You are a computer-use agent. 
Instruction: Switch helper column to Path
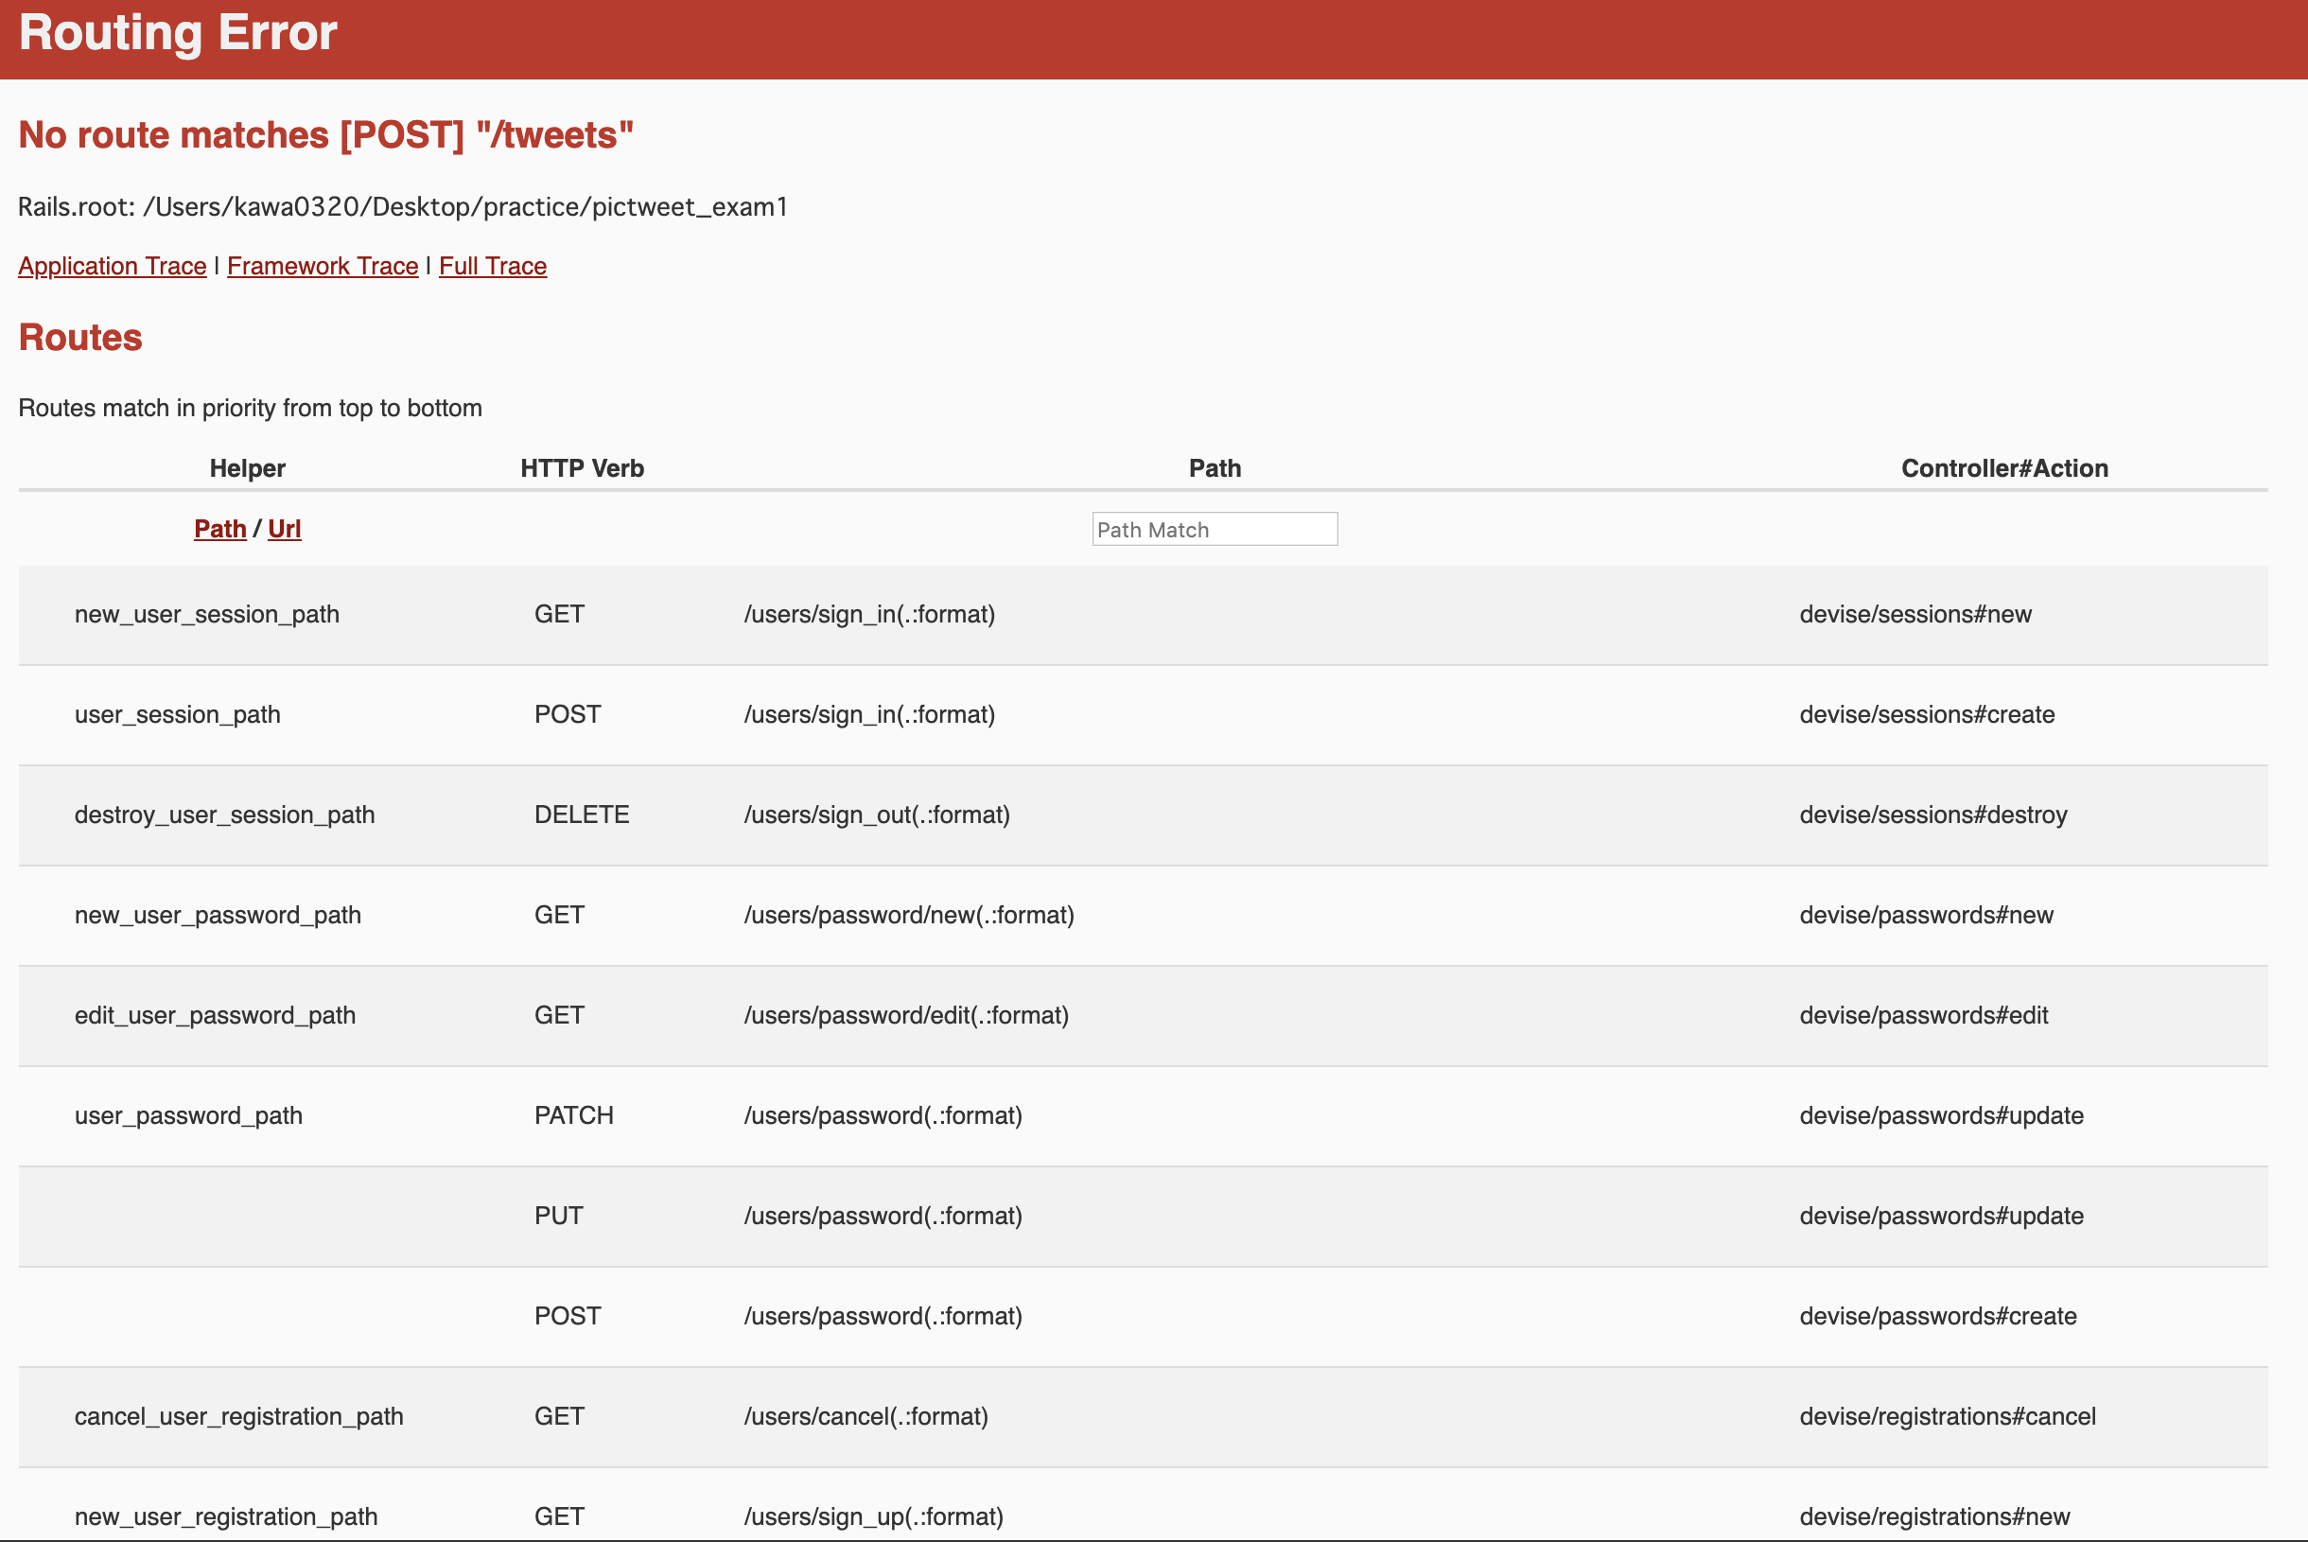pyautogui.click(x=219, y=529)
